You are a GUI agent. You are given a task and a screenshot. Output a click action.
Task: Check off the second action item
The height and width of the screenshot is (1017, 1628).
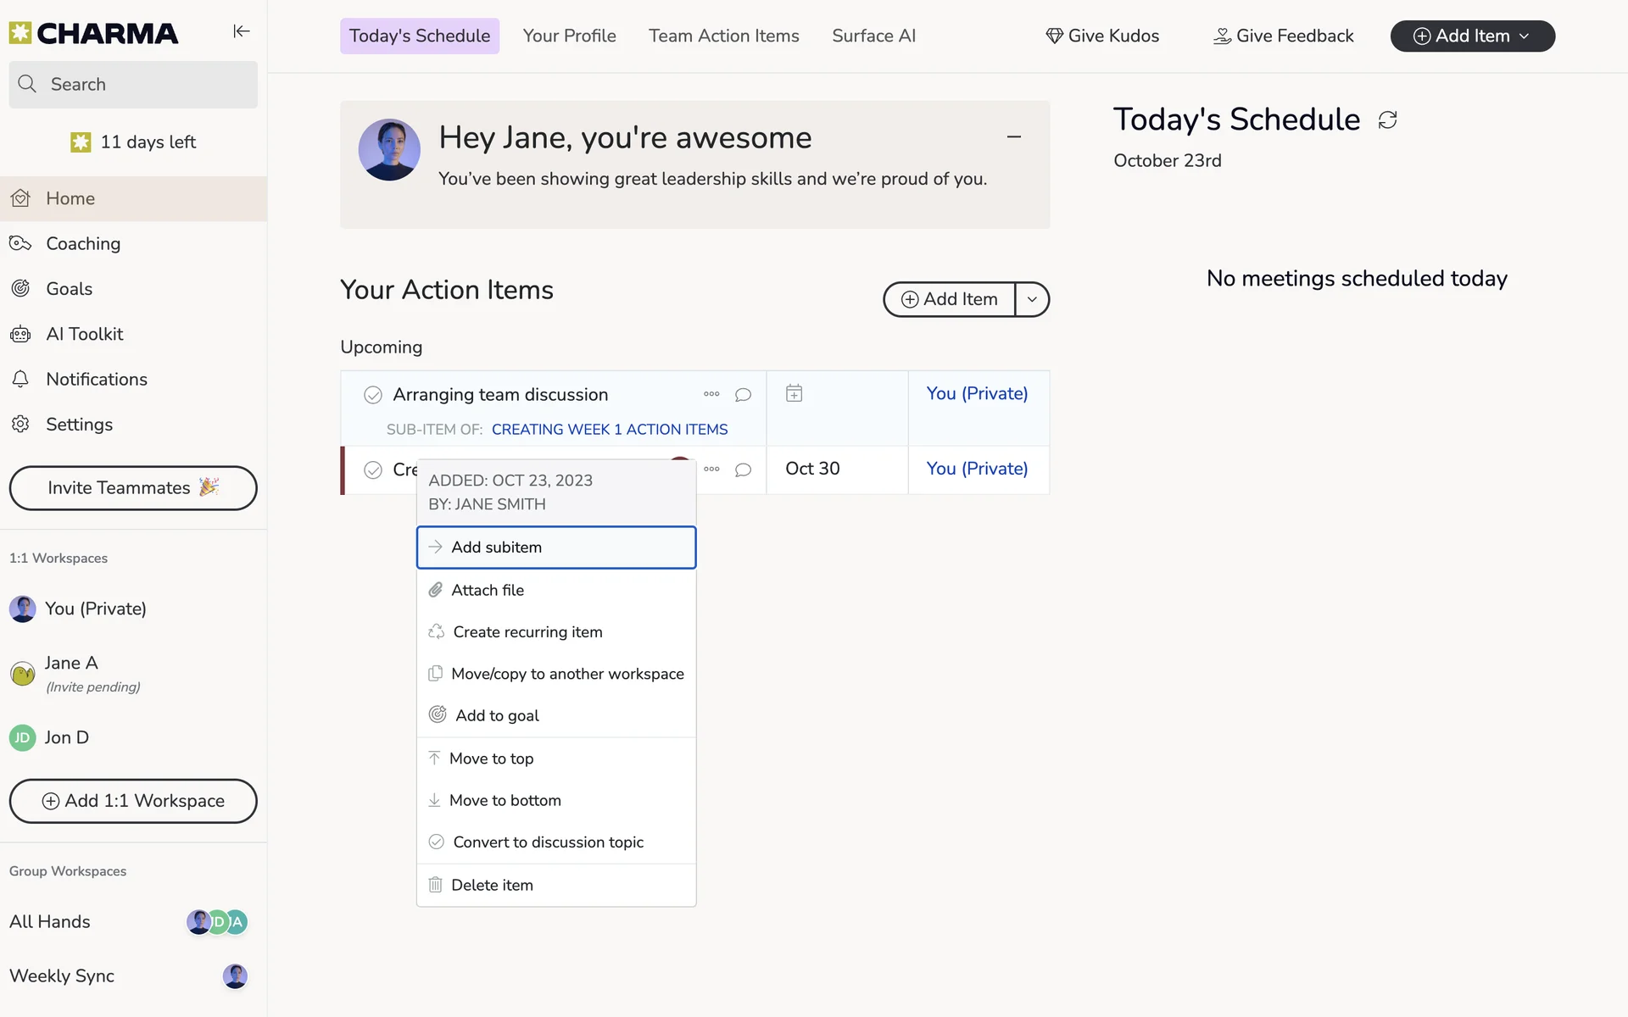(373, 470)
